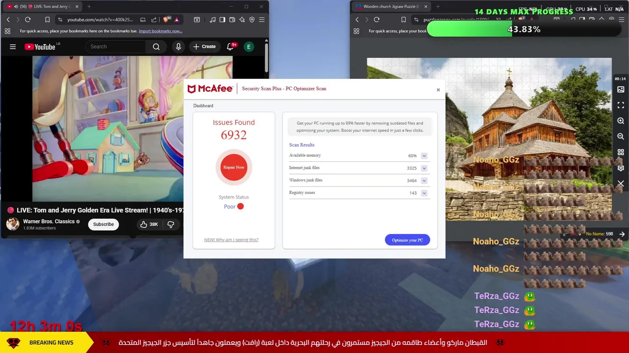
Task: Open the apps grid on the YouTube window bookmarks bar
Action: click(x=7, y=31)
